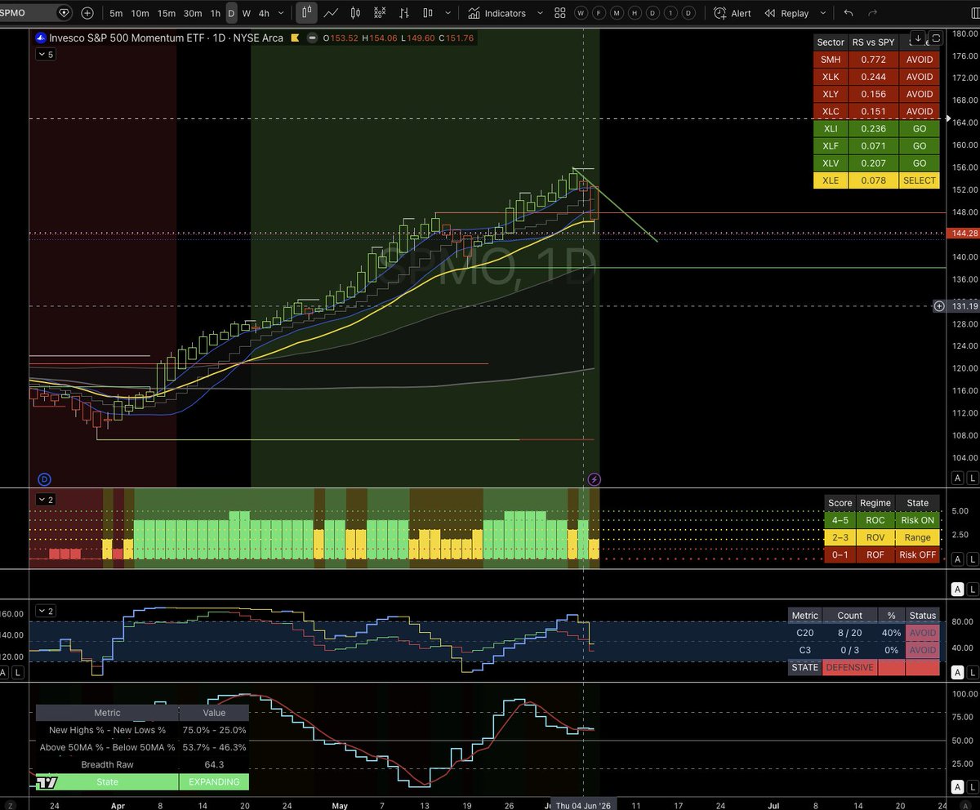Image resolution: width=980 pixels, height=810 pixels.
Task: Expand the score pane legend showing 2 indicators
Action: pos(46,498)
